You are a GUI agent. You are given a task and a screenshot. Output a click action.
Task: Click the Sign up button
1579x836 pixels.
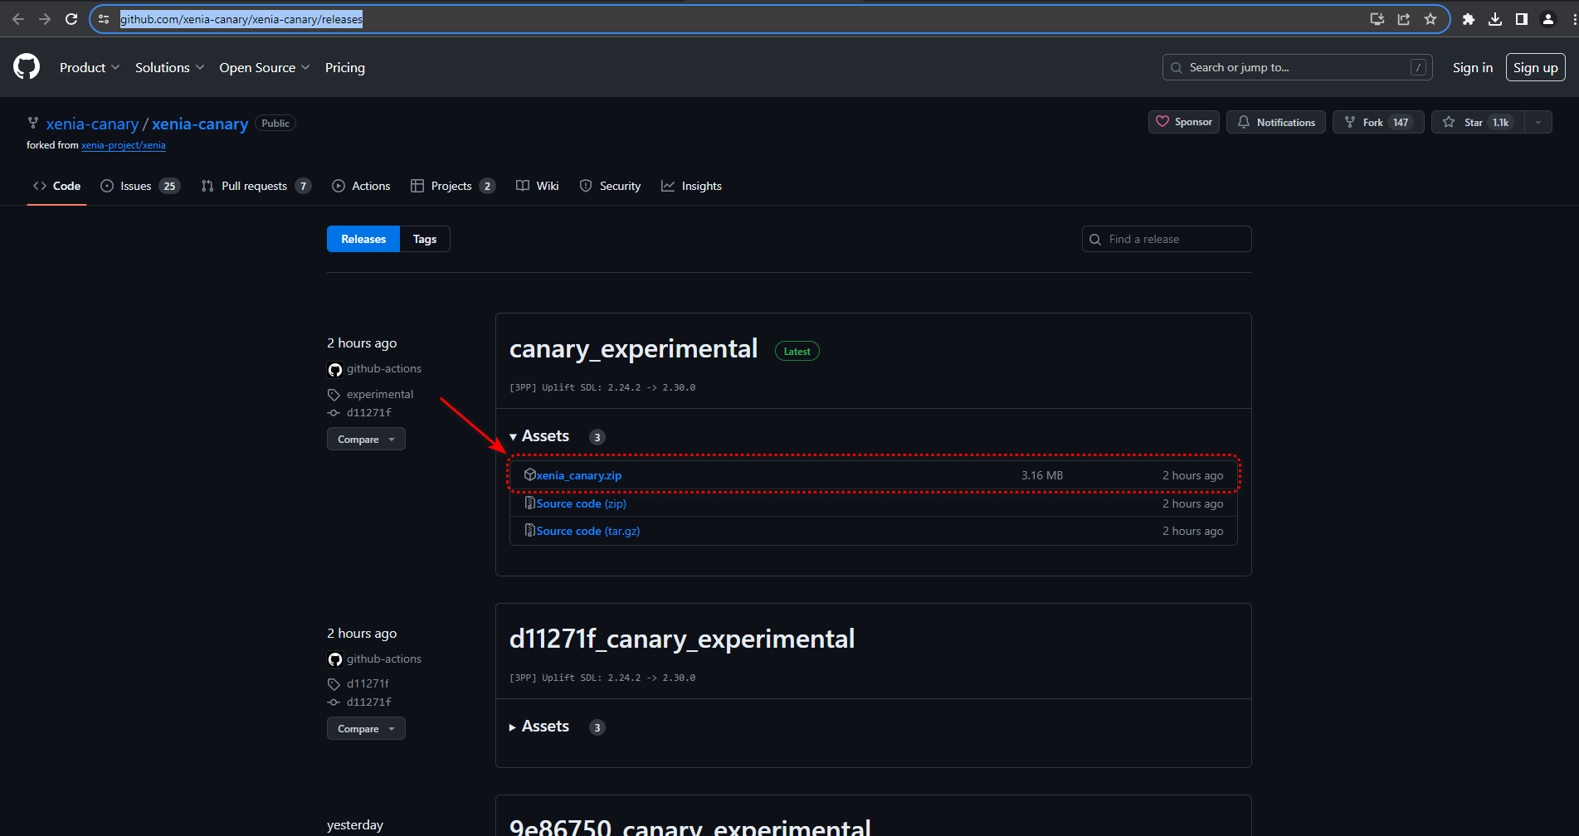click(1536, 67)
